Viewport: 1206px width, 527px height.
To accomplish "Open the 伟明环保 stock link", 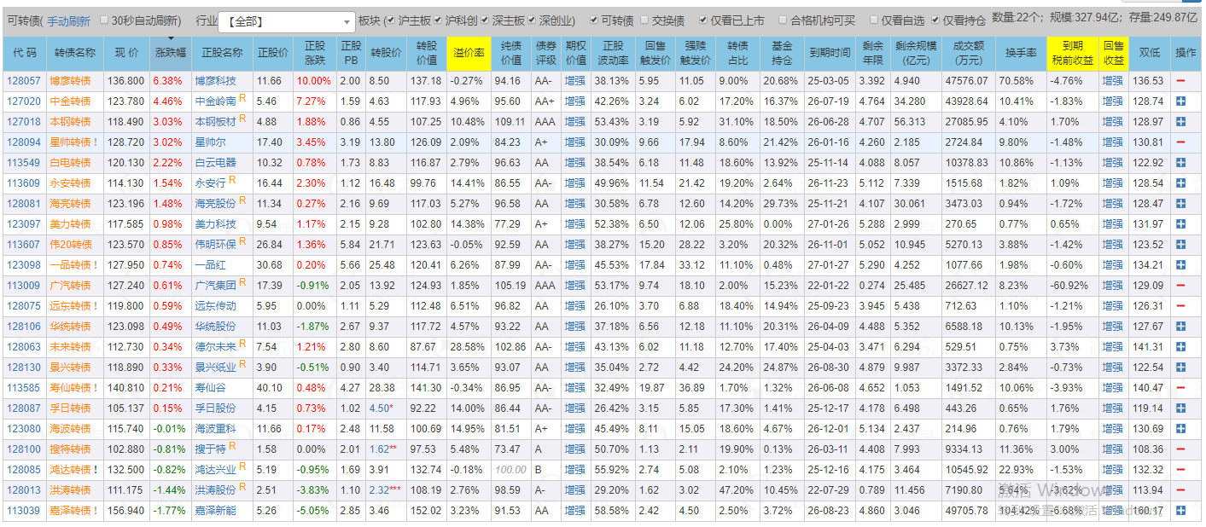I will tap(216, 245).
